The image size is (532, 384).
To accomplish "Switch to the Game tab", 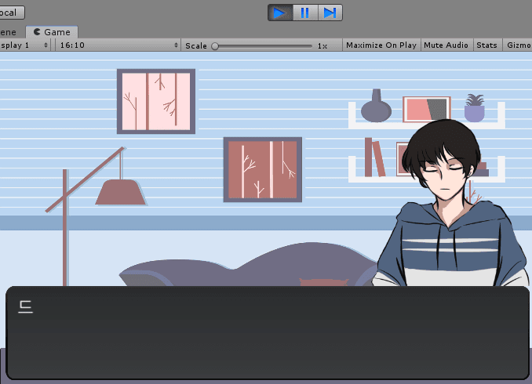I will 52,32.
